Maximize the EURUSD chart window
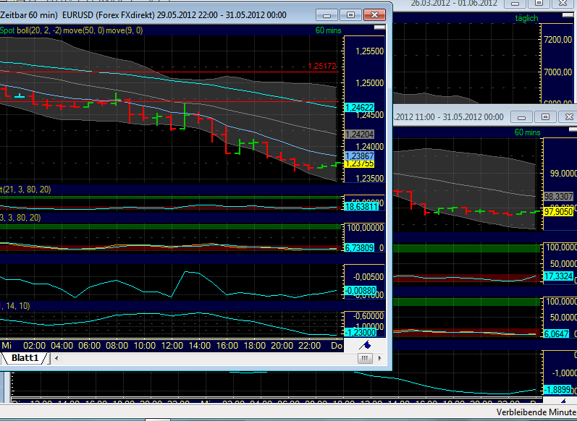The width and height of the screenshot is (577, 421). 351,14
